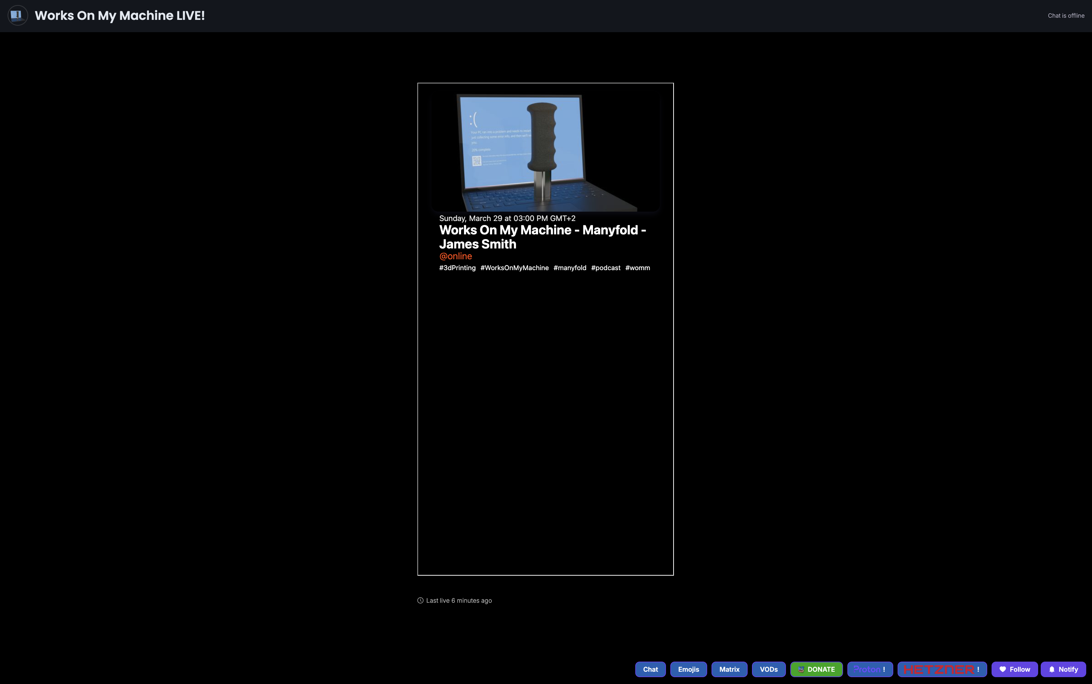Click the Works On My Machine LIVE! heading
Viewport: 1092px width, 684px height.
120,16
